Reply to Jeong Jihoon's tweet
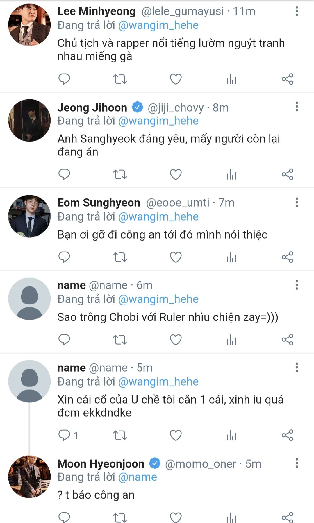The width and height of the screenshot is (314, 523). (64, 174)
